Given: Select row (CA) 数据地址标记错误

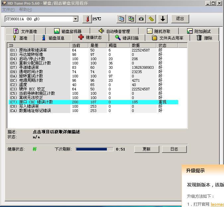Looking at the screenshot, I should 94,111.
